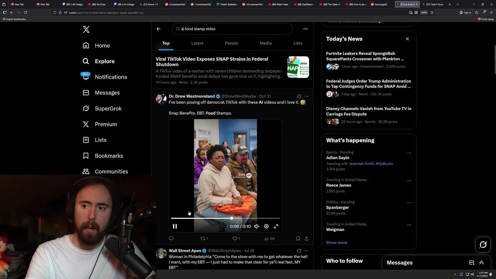
Task: Focus the search box 'ai food stamp video'
Action: [x=232, y=29]
